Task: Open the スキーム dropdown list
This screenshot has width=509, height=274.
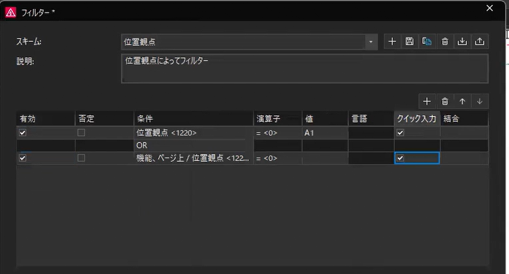Action: point(371,42)
